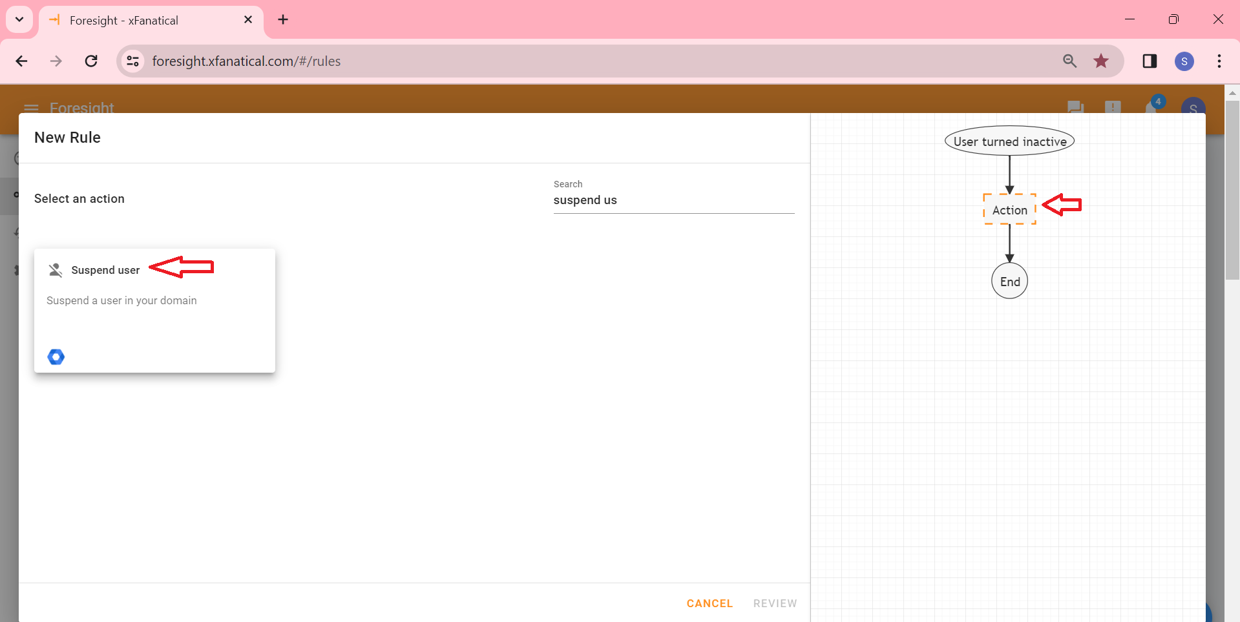Image resolution: width=1240 pixels, height=622 pixels.
Task: Toggle the bookmark star for this page
Action: [x=1101, y=61]
